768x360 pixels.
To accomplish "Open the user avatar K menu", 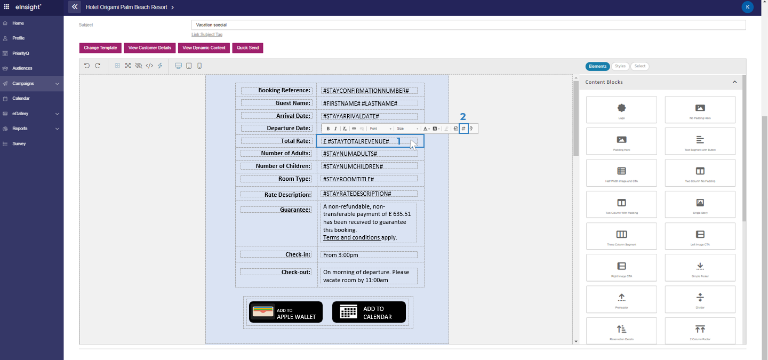I will 748,7.
